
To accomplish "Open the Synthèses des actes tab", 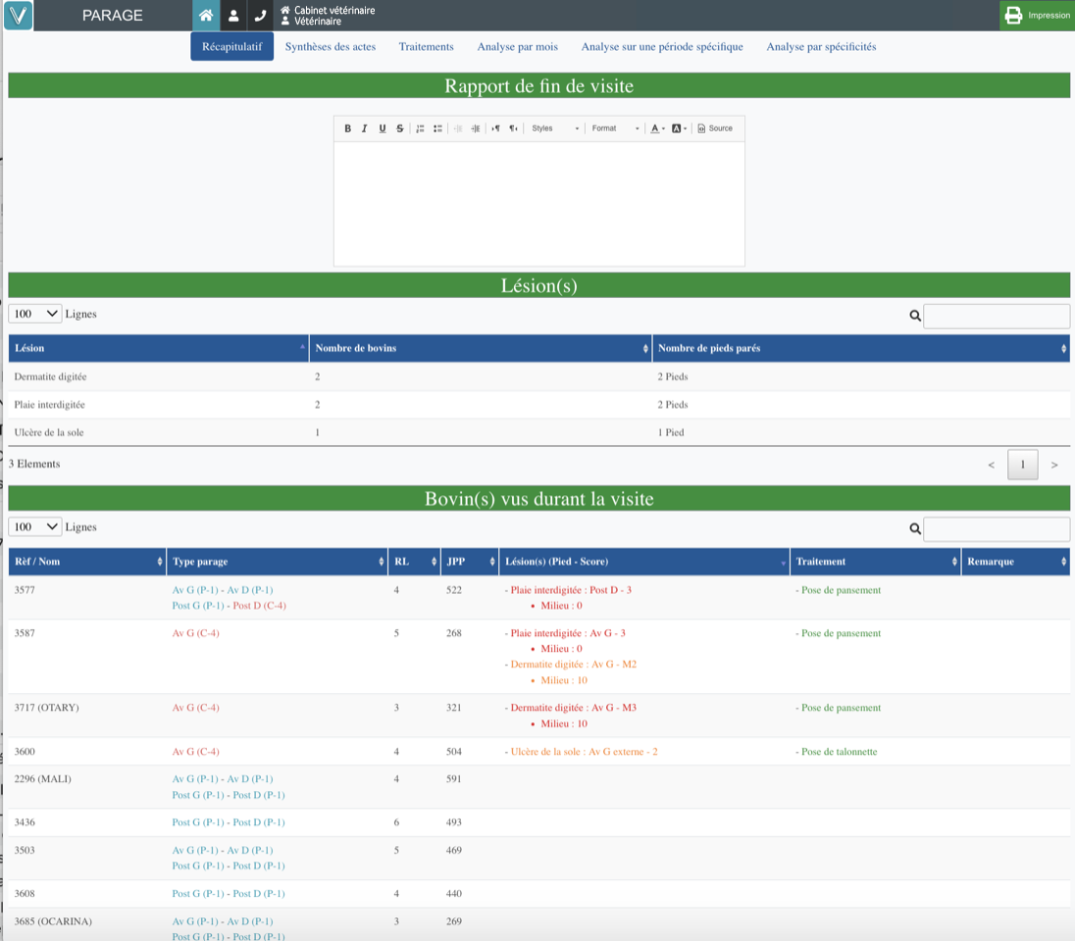I will [331, 47].
